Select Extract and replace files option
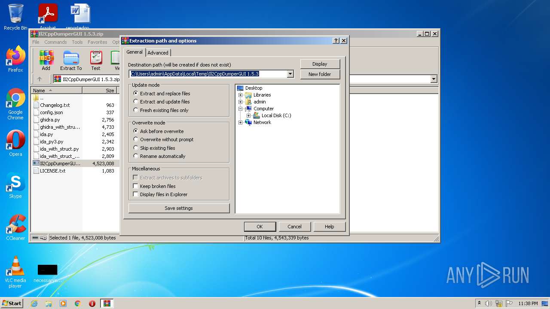The height and width of the screenshot is (309, 550). (x=162, y=94)
